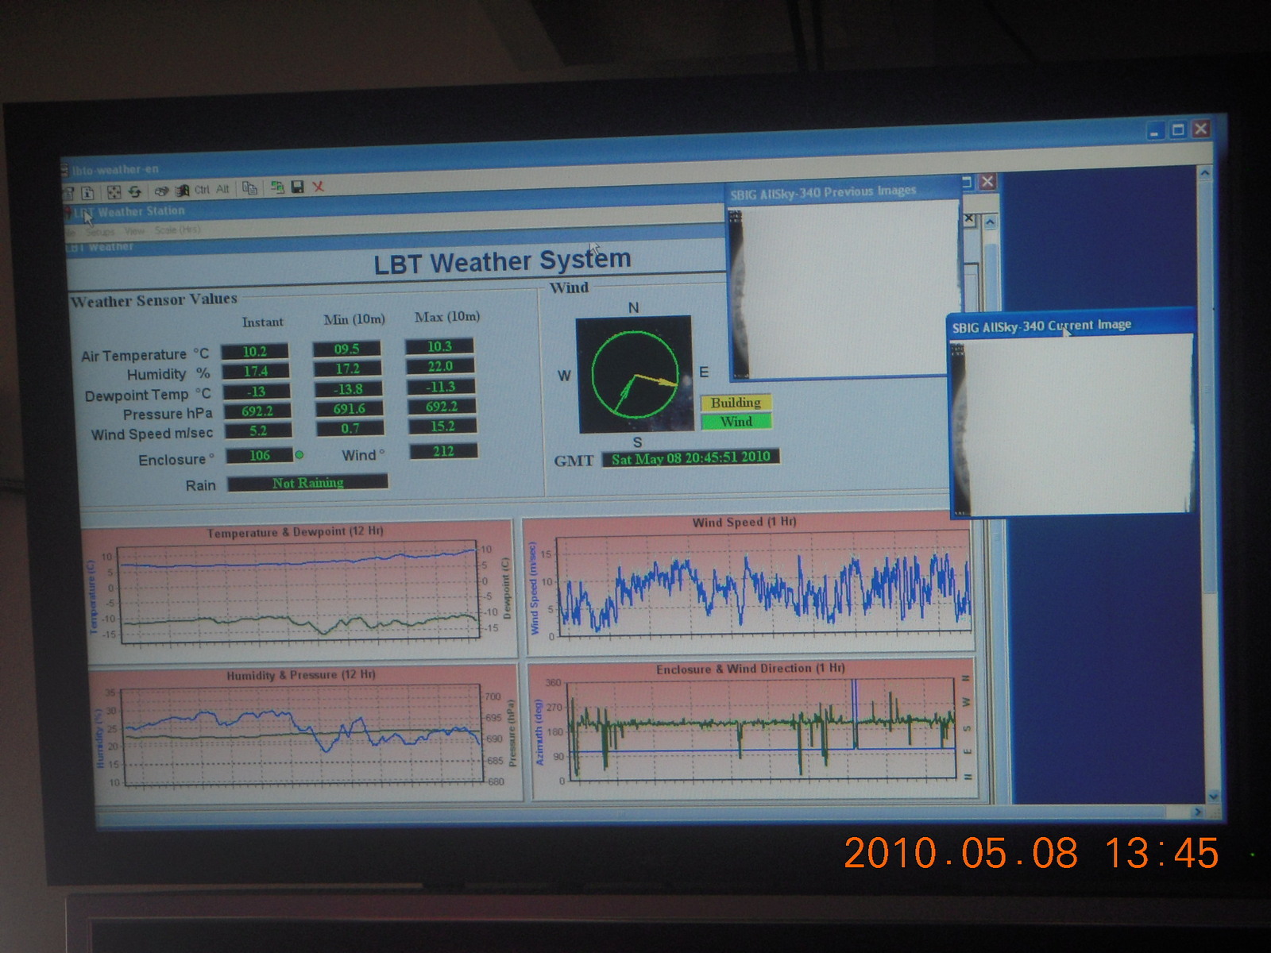Click the new connection icon

[277, 187]
